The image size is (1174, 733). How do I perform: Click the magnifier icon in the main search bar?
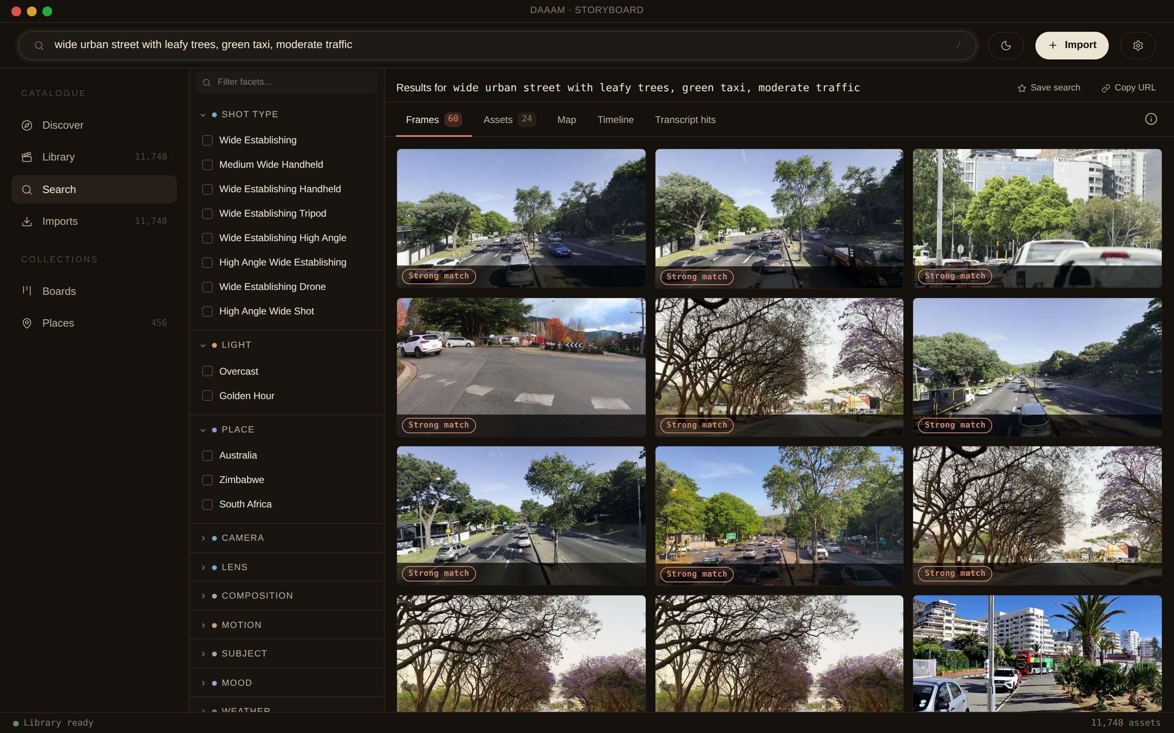[x=39, y=46]
